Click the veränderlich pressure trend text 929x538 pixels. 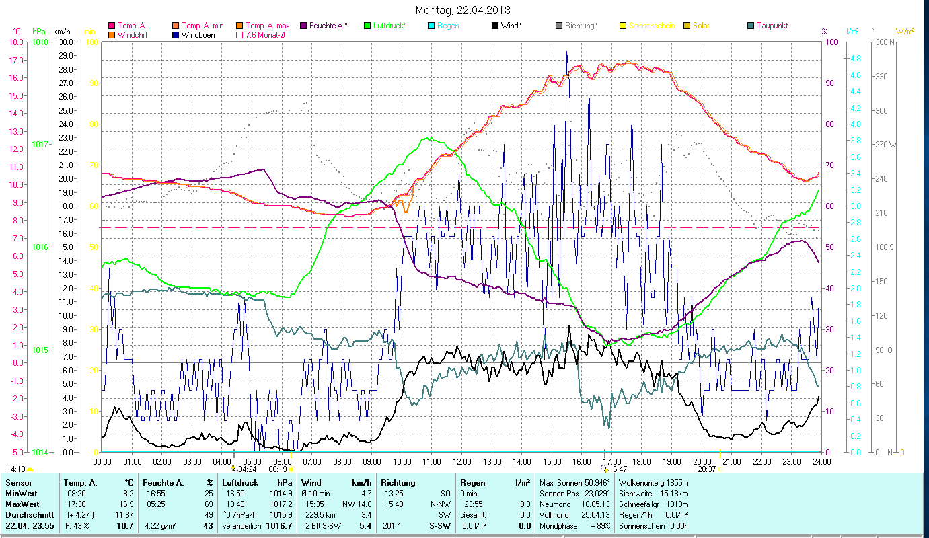(x=242, y=526)
